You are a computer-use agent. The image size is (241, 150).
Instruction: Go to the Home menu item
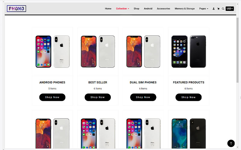pos(108,9)
